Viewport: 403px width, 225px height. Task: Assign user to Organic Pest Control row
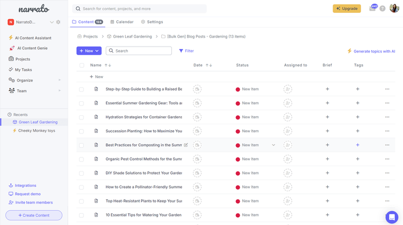click(x=287, y=159)
